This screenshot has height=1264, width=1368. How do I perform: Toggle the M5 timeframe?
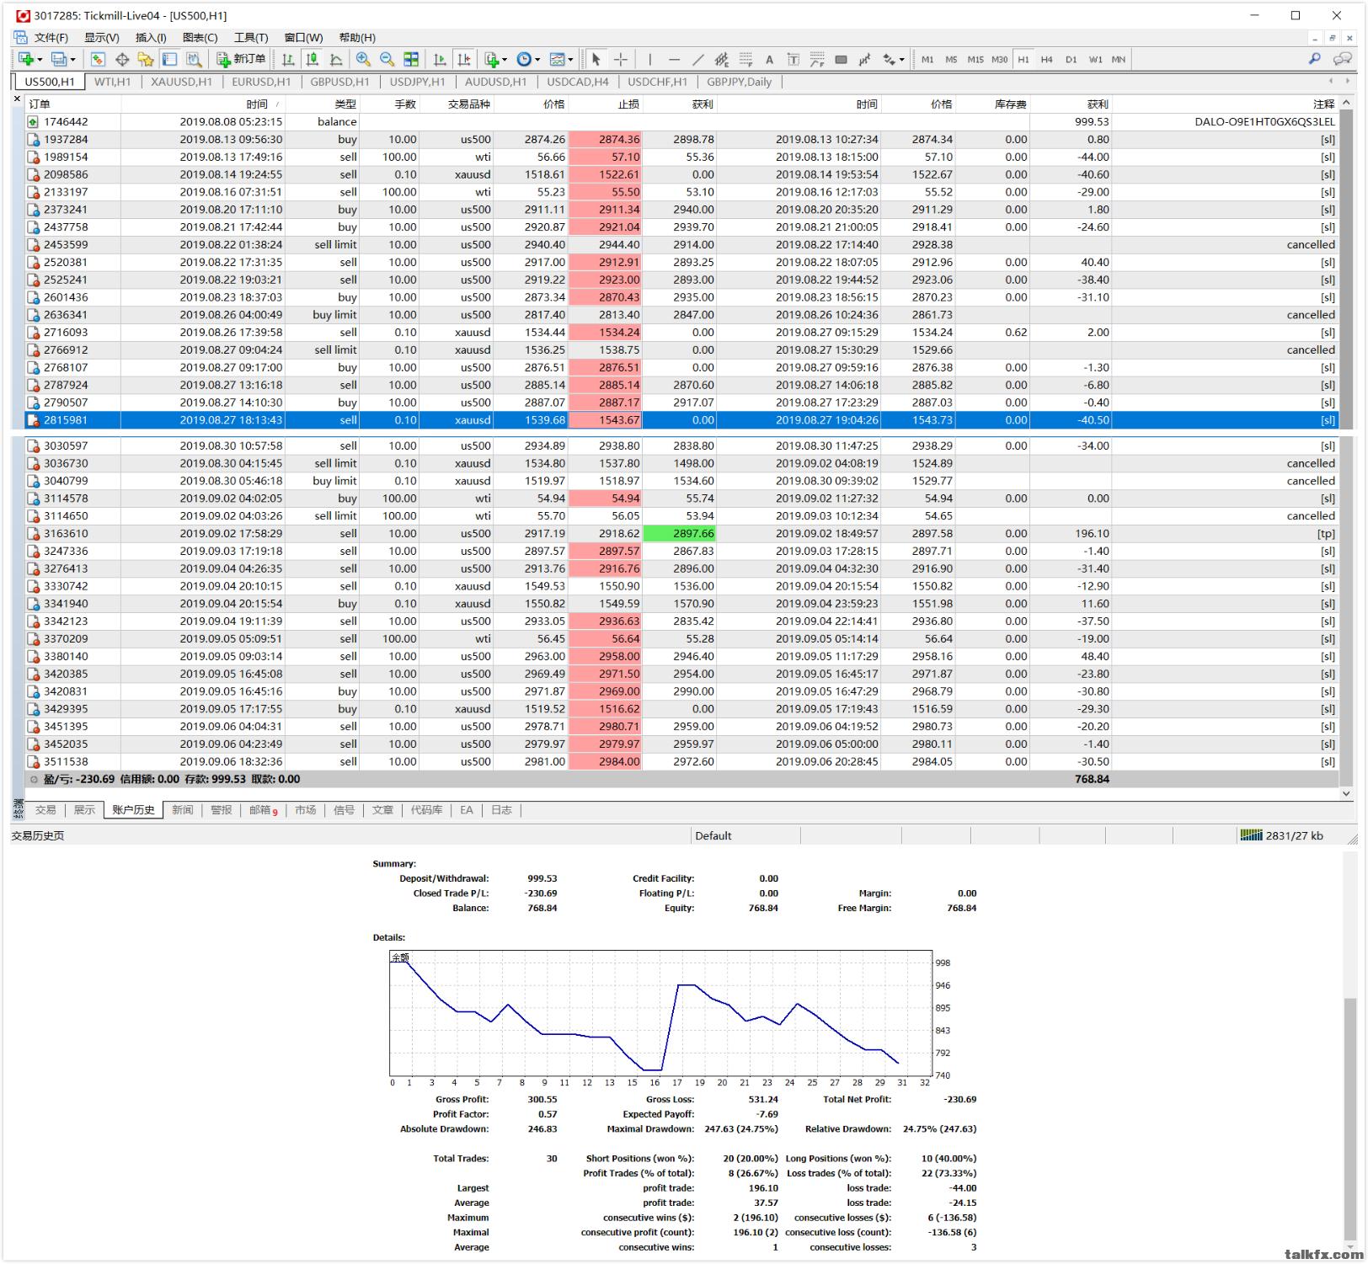[x=951, y=59]
